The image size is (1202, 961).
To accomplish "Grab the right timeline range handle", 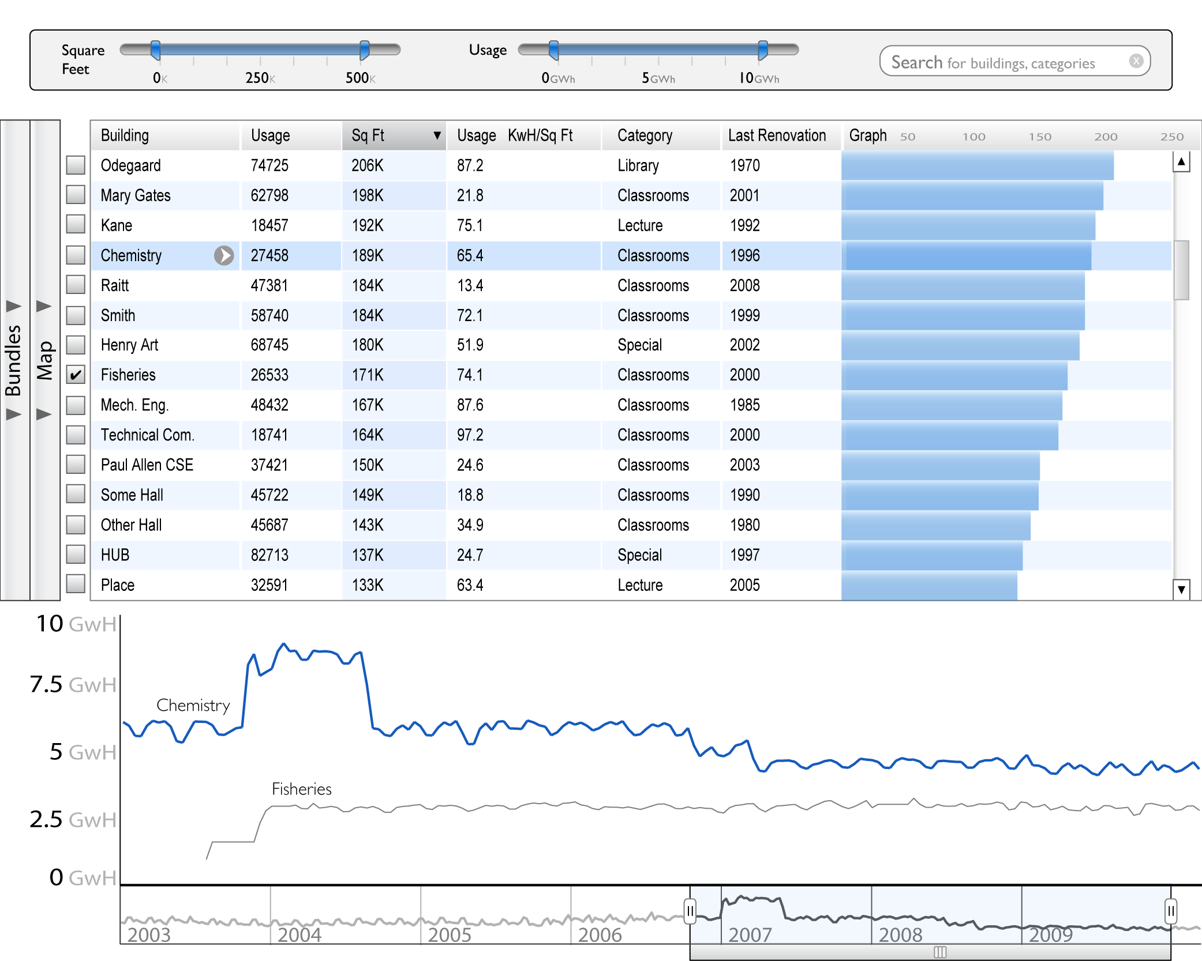I will 1170,911.
